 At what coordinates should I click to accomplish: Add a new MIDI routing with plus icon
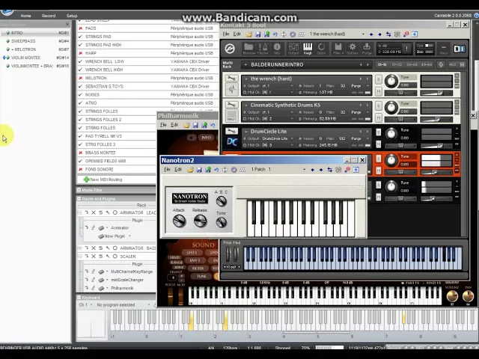point(87,179)
